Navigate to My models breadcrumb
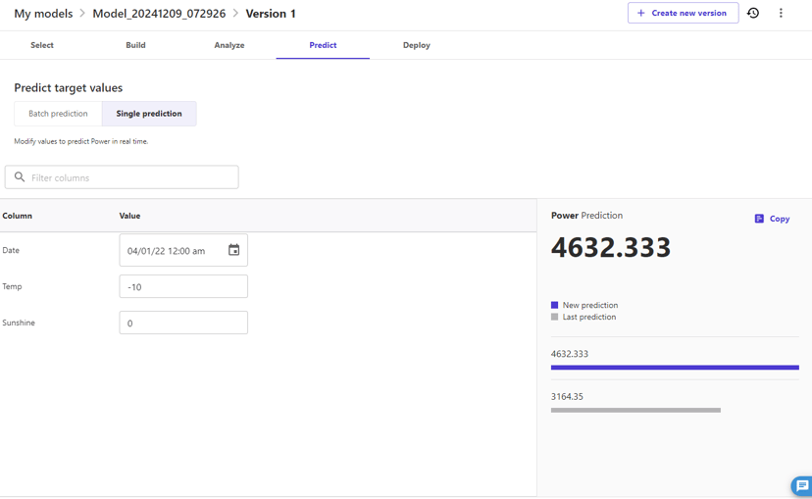Image resolution: width=812 pixels, height=499 pixels. pos(43,14)
